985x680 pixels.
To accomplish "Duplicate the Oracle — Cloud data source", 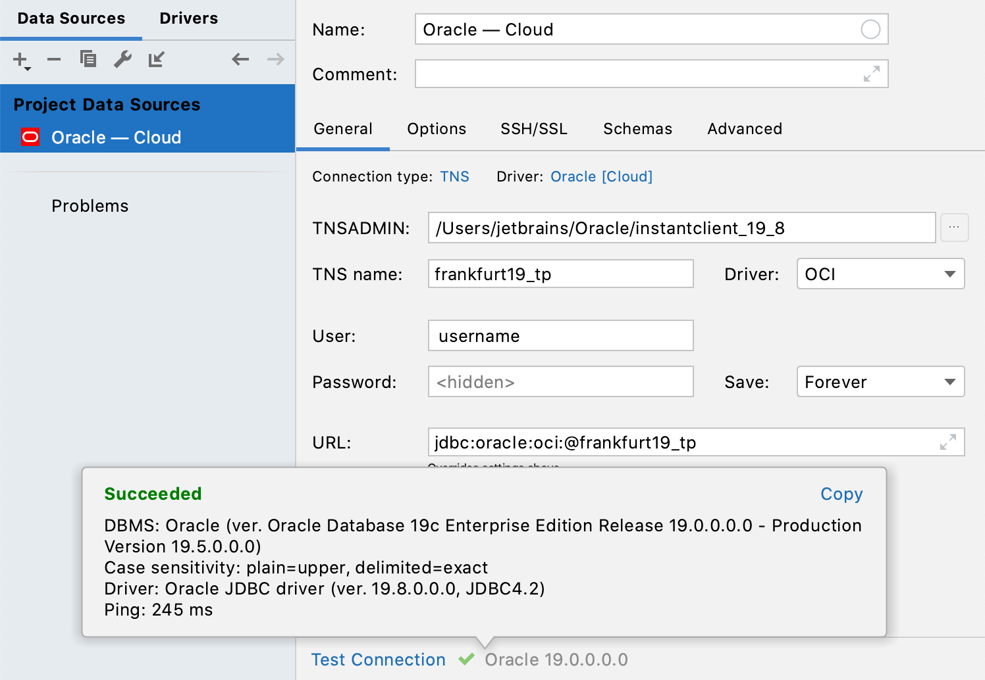I will tap(88, 59).
